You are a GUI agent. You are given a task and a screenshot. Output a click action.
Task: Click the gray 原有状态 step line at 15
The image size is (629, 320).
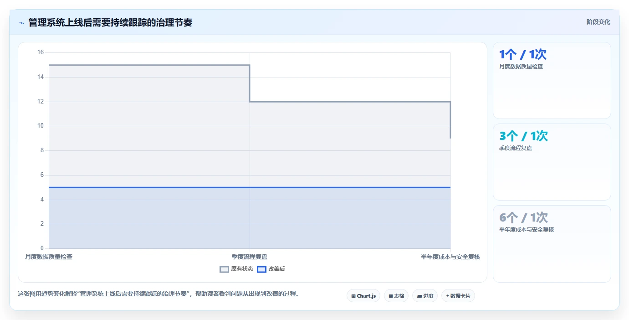click(149, 65)
